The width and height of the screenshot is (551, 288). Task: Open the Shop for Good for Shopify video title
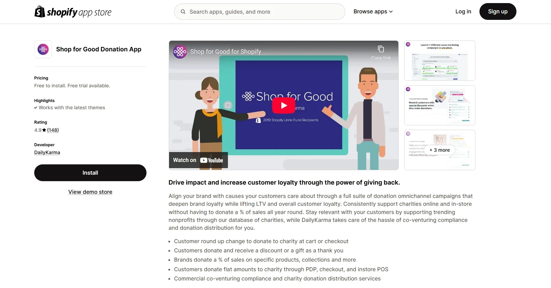point(226,52)
